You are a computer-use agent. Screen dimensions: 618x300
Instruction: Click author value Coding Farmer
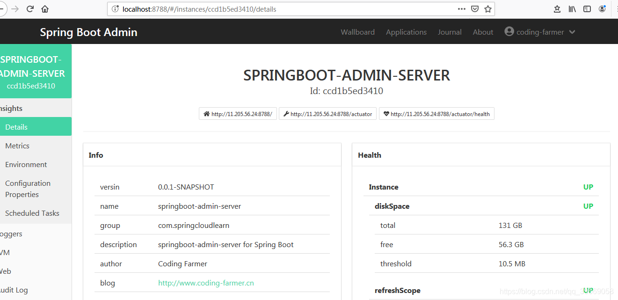click(x=182, y=263)
